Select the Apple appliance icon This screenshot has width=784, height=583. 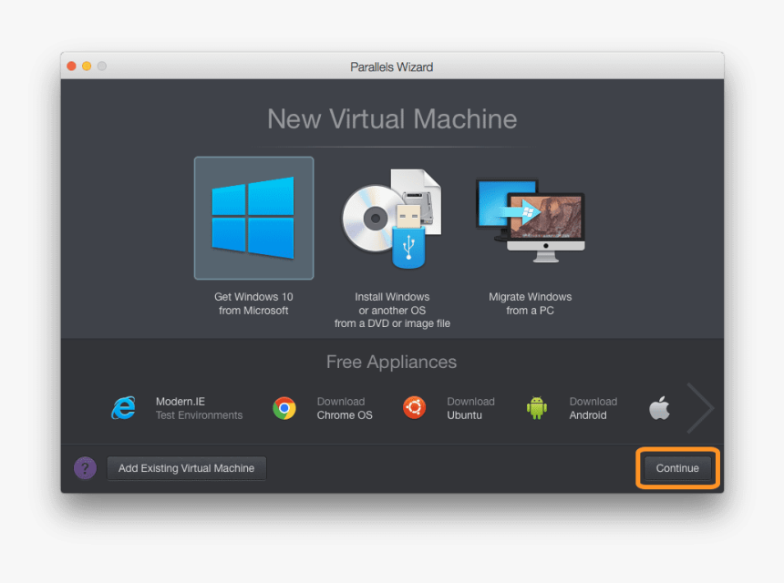pos(659,407)
